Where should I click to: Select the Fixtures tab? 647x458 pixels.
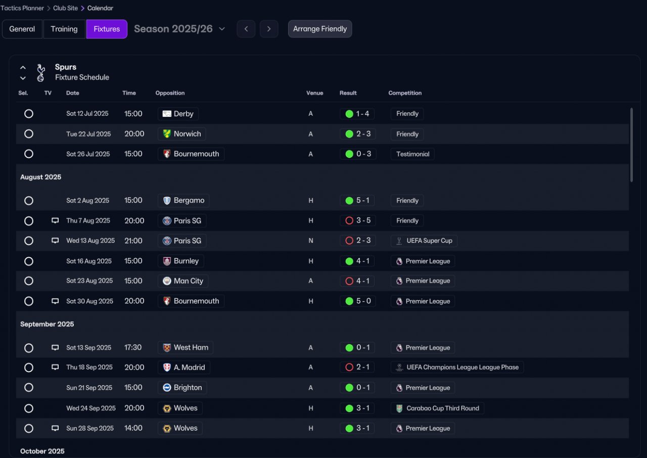(x=107, y=29)
